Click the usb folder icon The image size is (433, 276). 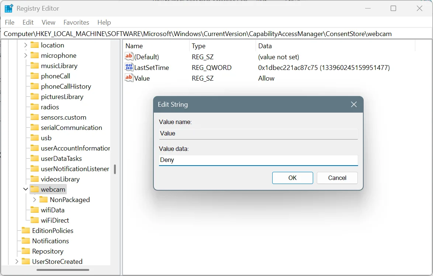[35, 138]
